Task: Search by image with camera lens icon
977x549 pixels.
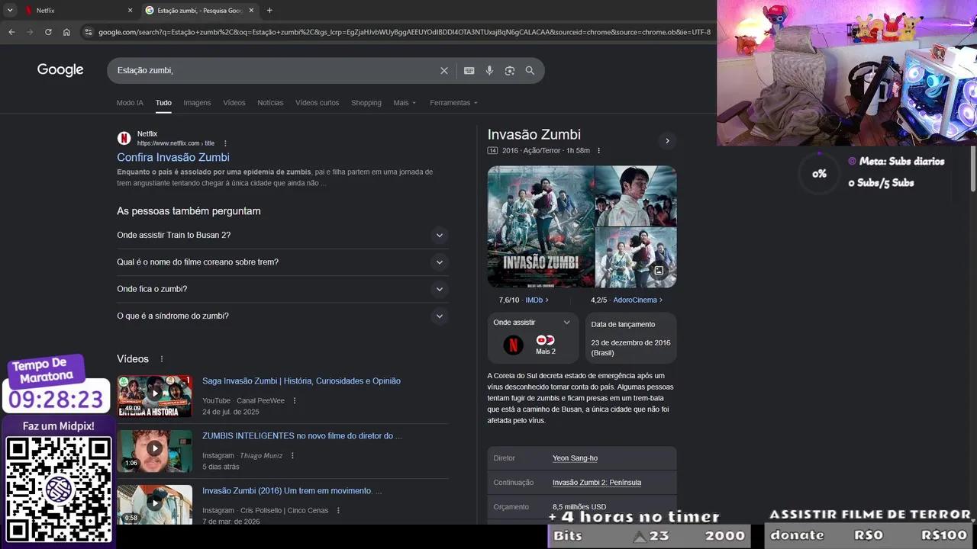Action: click(510, 71)
